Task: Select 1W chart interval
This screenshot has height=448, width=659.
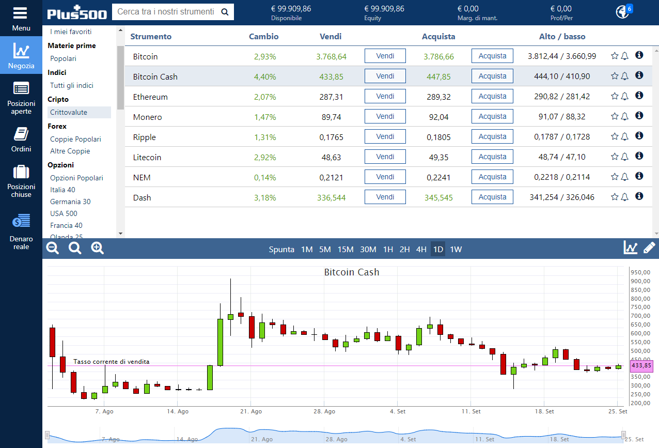Action: [456, 250]
